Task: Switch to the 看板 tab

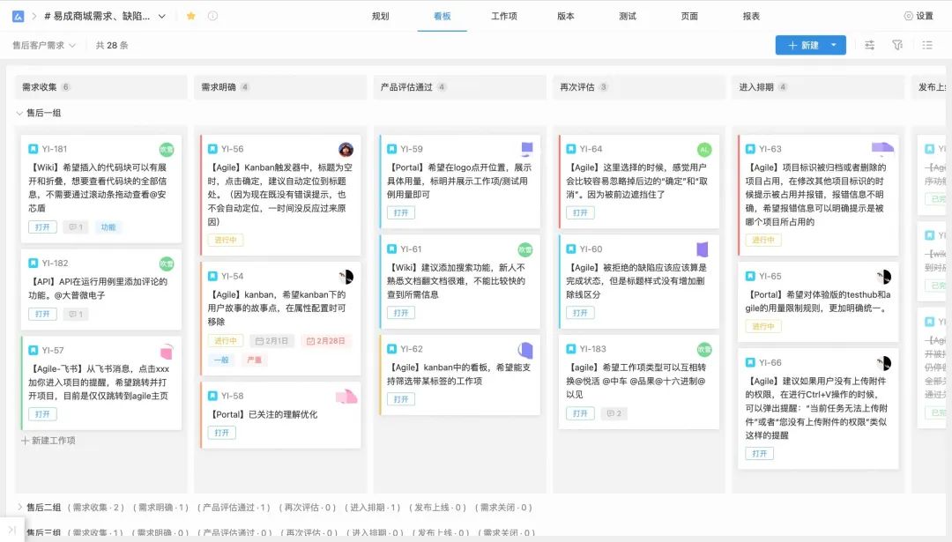Action: [442, 17]
